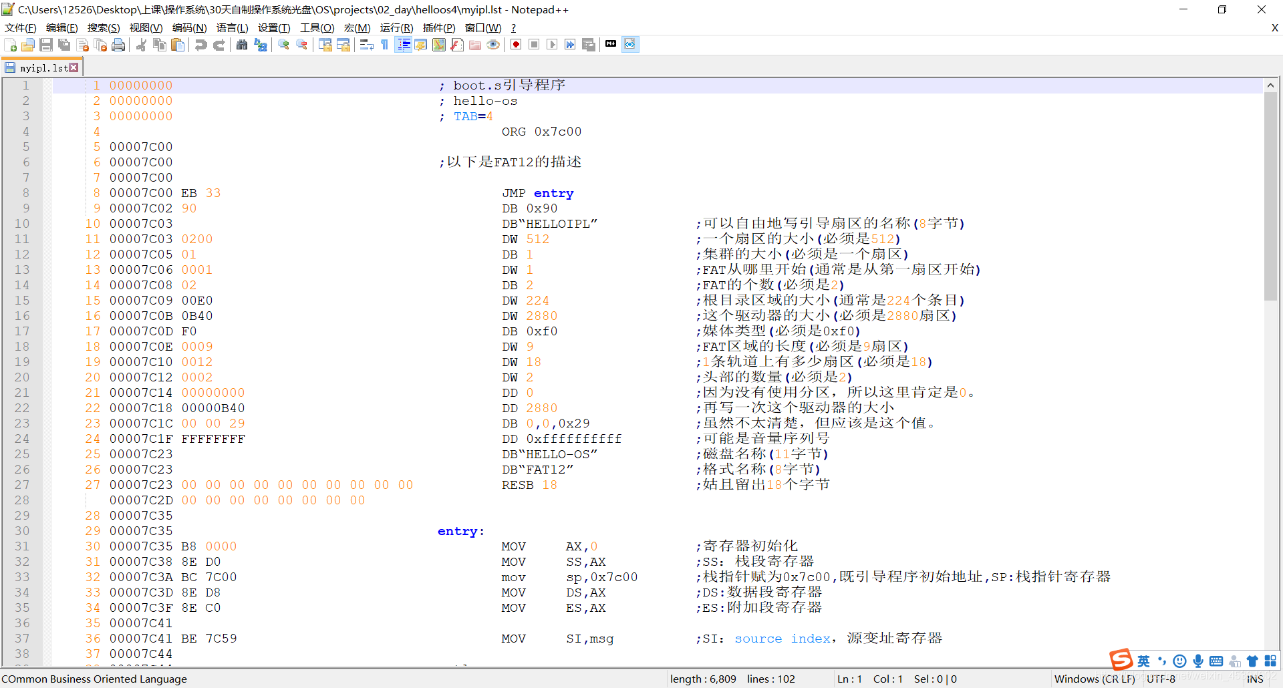Click the Copy toolbar icon
Image resolution: width=1283 pixels, height=688 pixels.
point(160,45)
